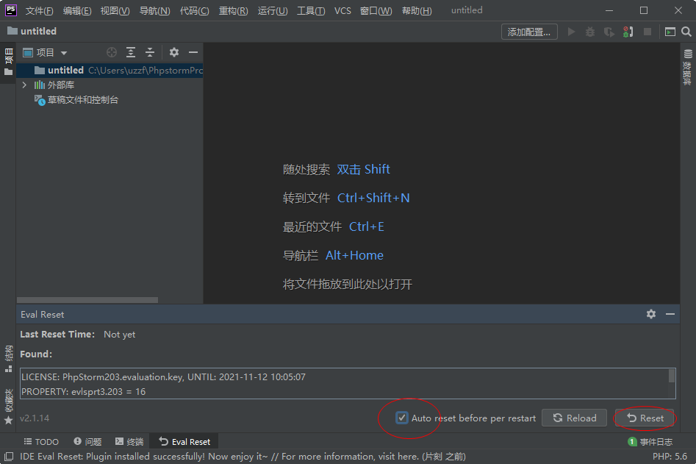The width and height of the screenshot is (696, 464).
Task: Click the LICENSE PhpStorm203.evaluation.key line
Action: (x=163, y=377)
